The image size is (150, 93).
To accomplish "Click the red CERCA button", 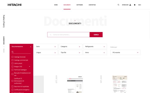I will tap(96, 35).
